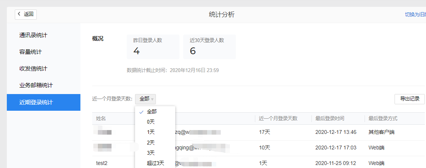Select 近期登录统计 in the sidebar

coord(36,102)
